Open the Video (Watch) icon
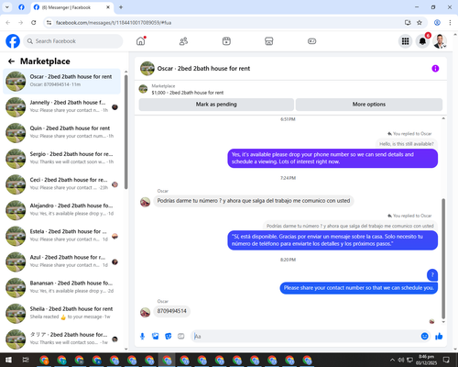 [226, 41]
